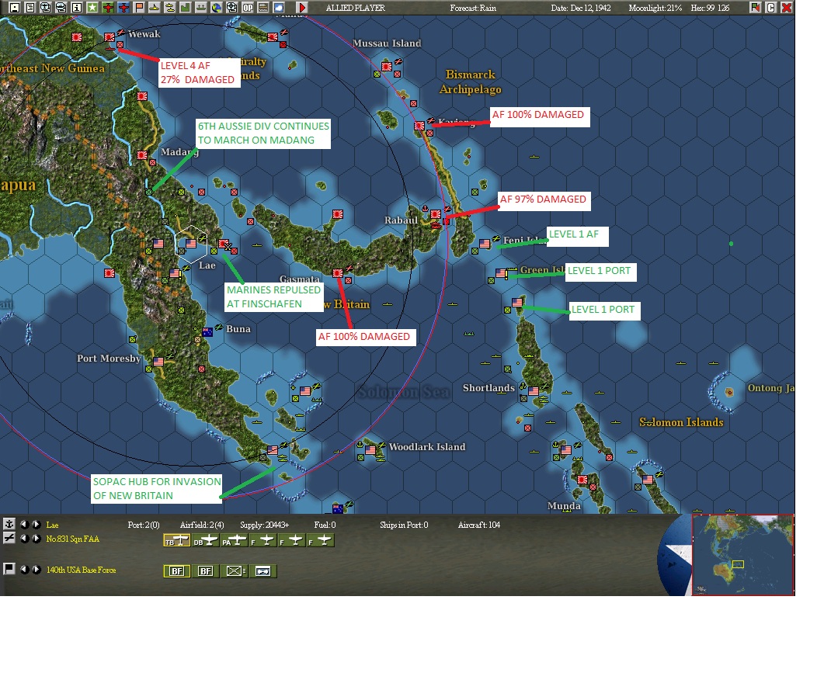This screenshot has width=824, height=697.
Task: Click the Shortlands map label
Action: (488, 388)
